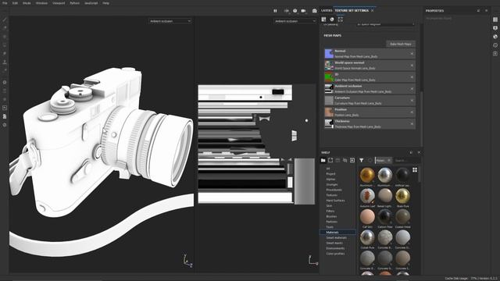Click the picture icon in left toolbar
500x281 pixels.
[5, 108]
